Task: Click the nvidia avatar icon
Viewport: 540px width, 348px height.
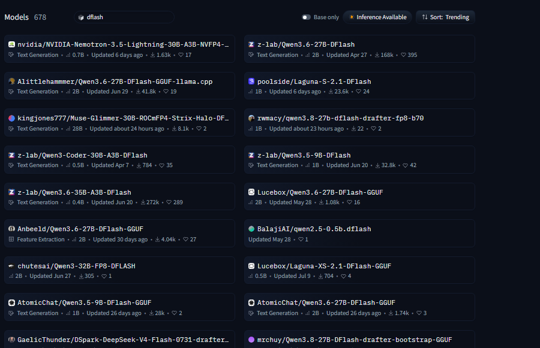Action: pos(12,44)
